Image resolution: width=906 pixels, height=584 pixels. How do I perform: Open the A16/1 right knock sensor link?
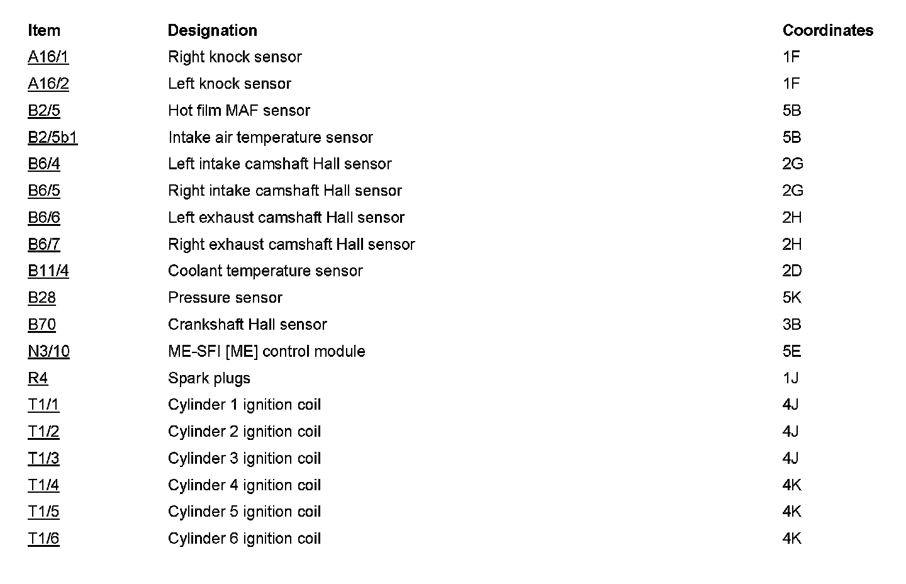click(48, 57)
